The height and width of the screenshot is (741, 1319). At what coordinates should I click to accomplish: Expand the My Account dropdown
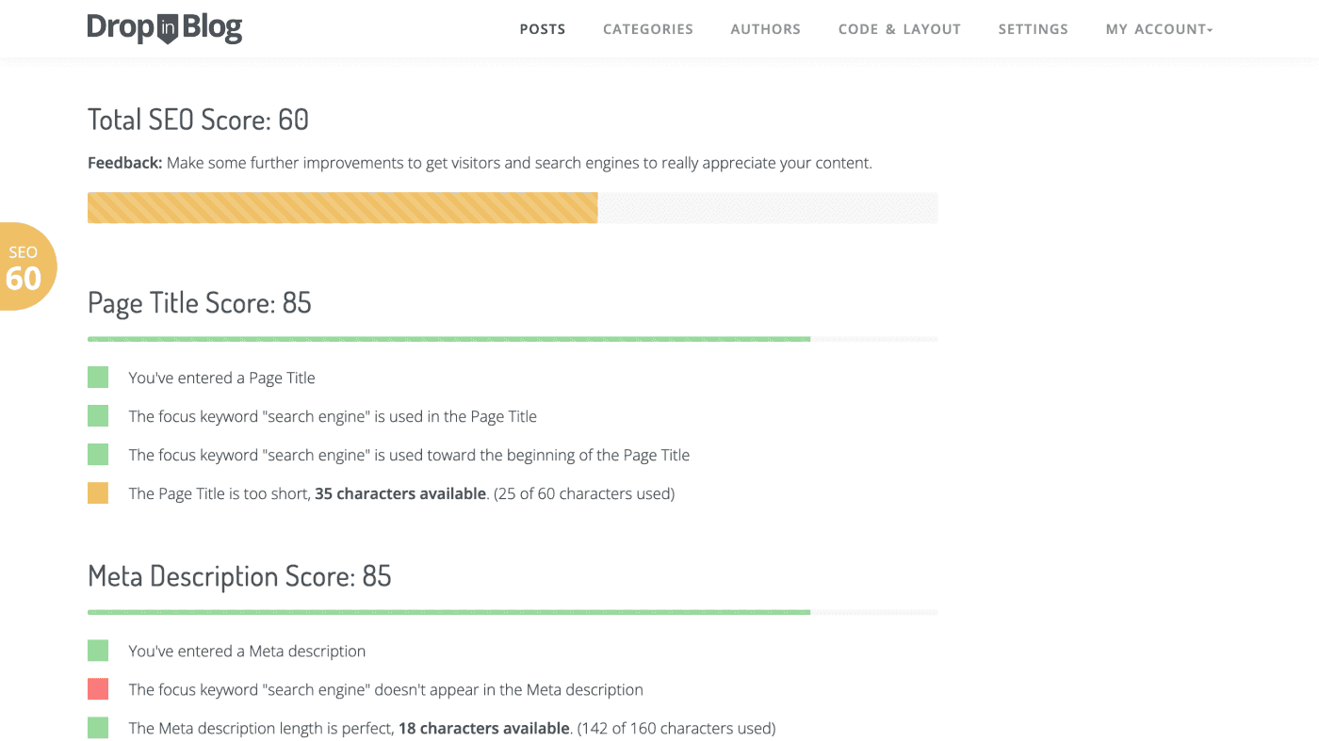point(1160,29)
